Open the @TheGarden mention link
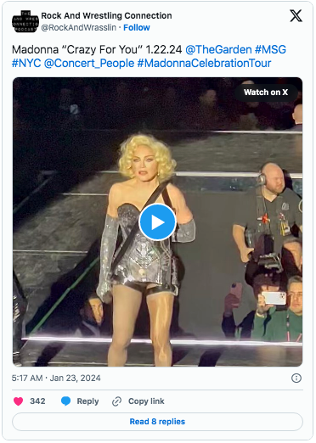This screenshot has width=316, height=443. coord(218,49)
